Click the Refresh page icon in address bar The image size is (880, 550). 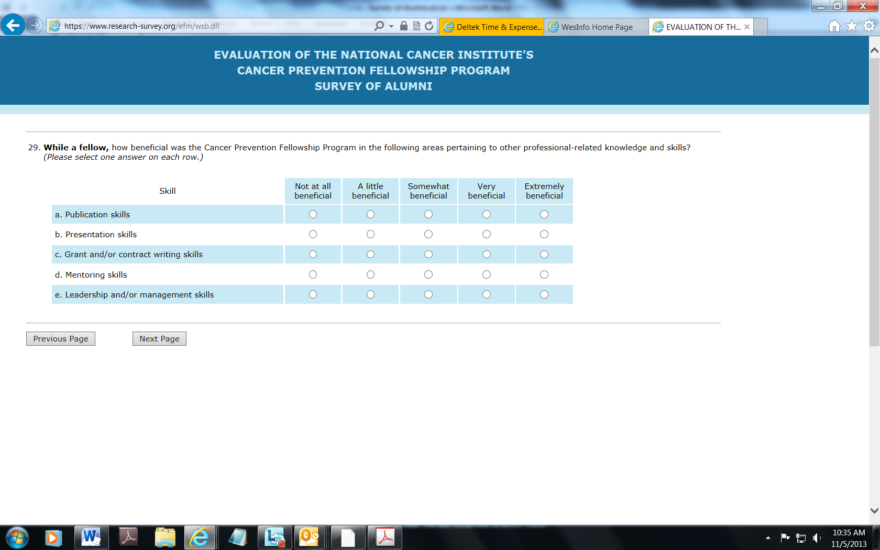point(429,26)
